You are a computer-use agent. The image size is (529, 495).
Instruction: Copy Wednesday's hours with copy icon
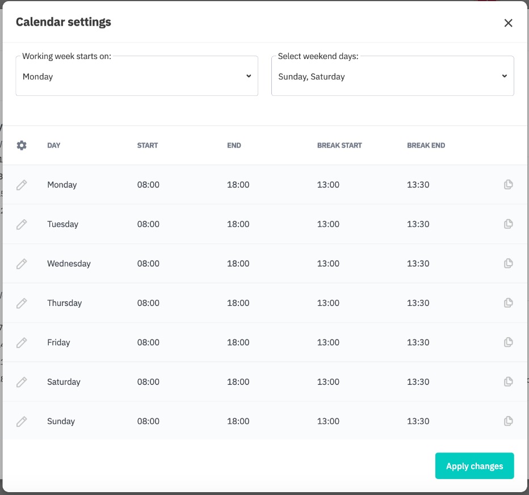click(509, 263)
